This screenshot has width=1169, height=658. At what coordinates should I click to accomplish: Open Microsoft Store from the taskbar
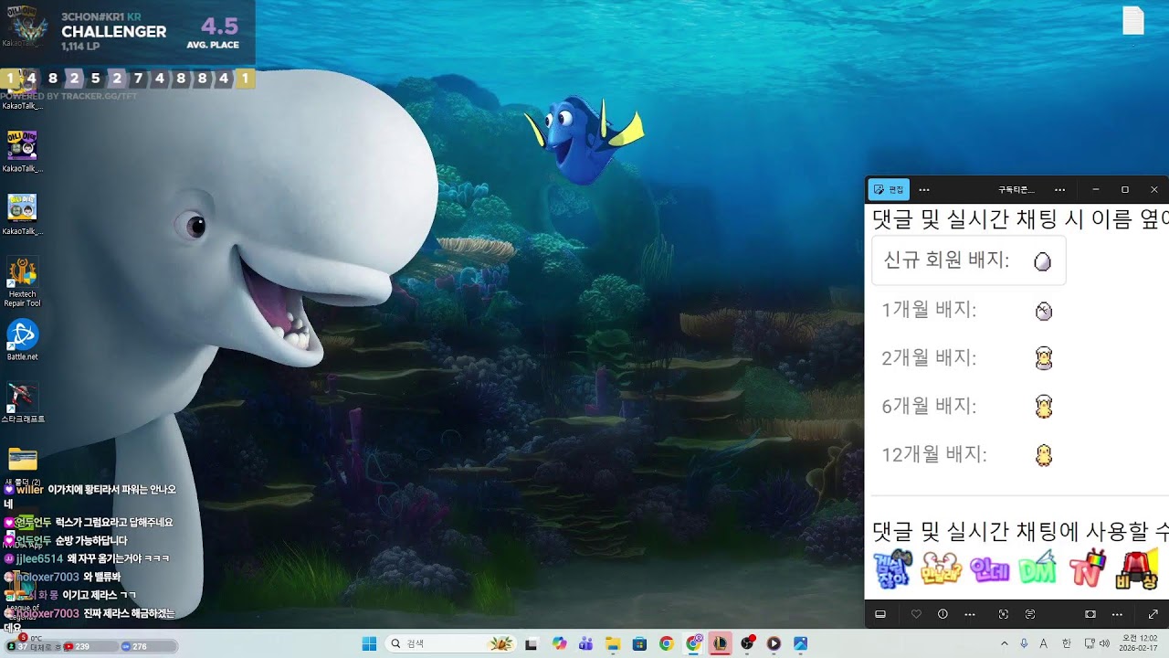[x=639, y=643]
